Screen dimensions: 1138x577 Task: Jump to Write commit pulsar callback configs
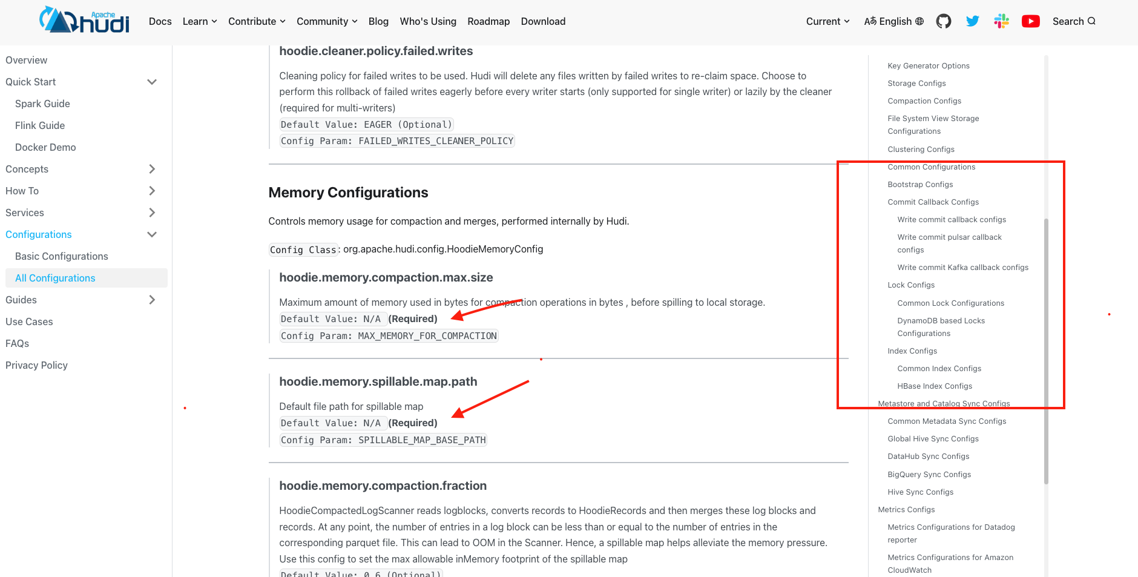tap(949, 243)
